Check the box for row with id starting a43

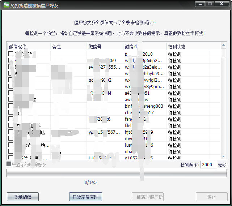pyautogui.click(x=10, y=93)
